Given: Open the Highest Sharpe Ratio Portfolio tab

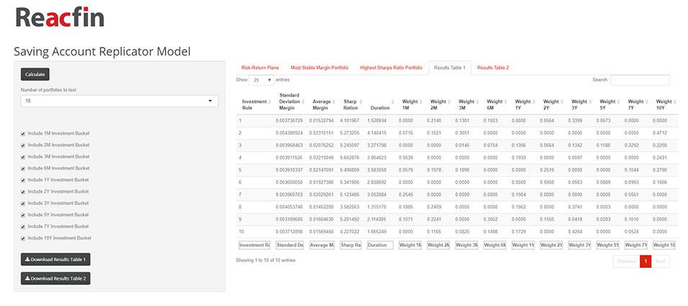Looking at the screenshot, I should (x=390, y=68).
